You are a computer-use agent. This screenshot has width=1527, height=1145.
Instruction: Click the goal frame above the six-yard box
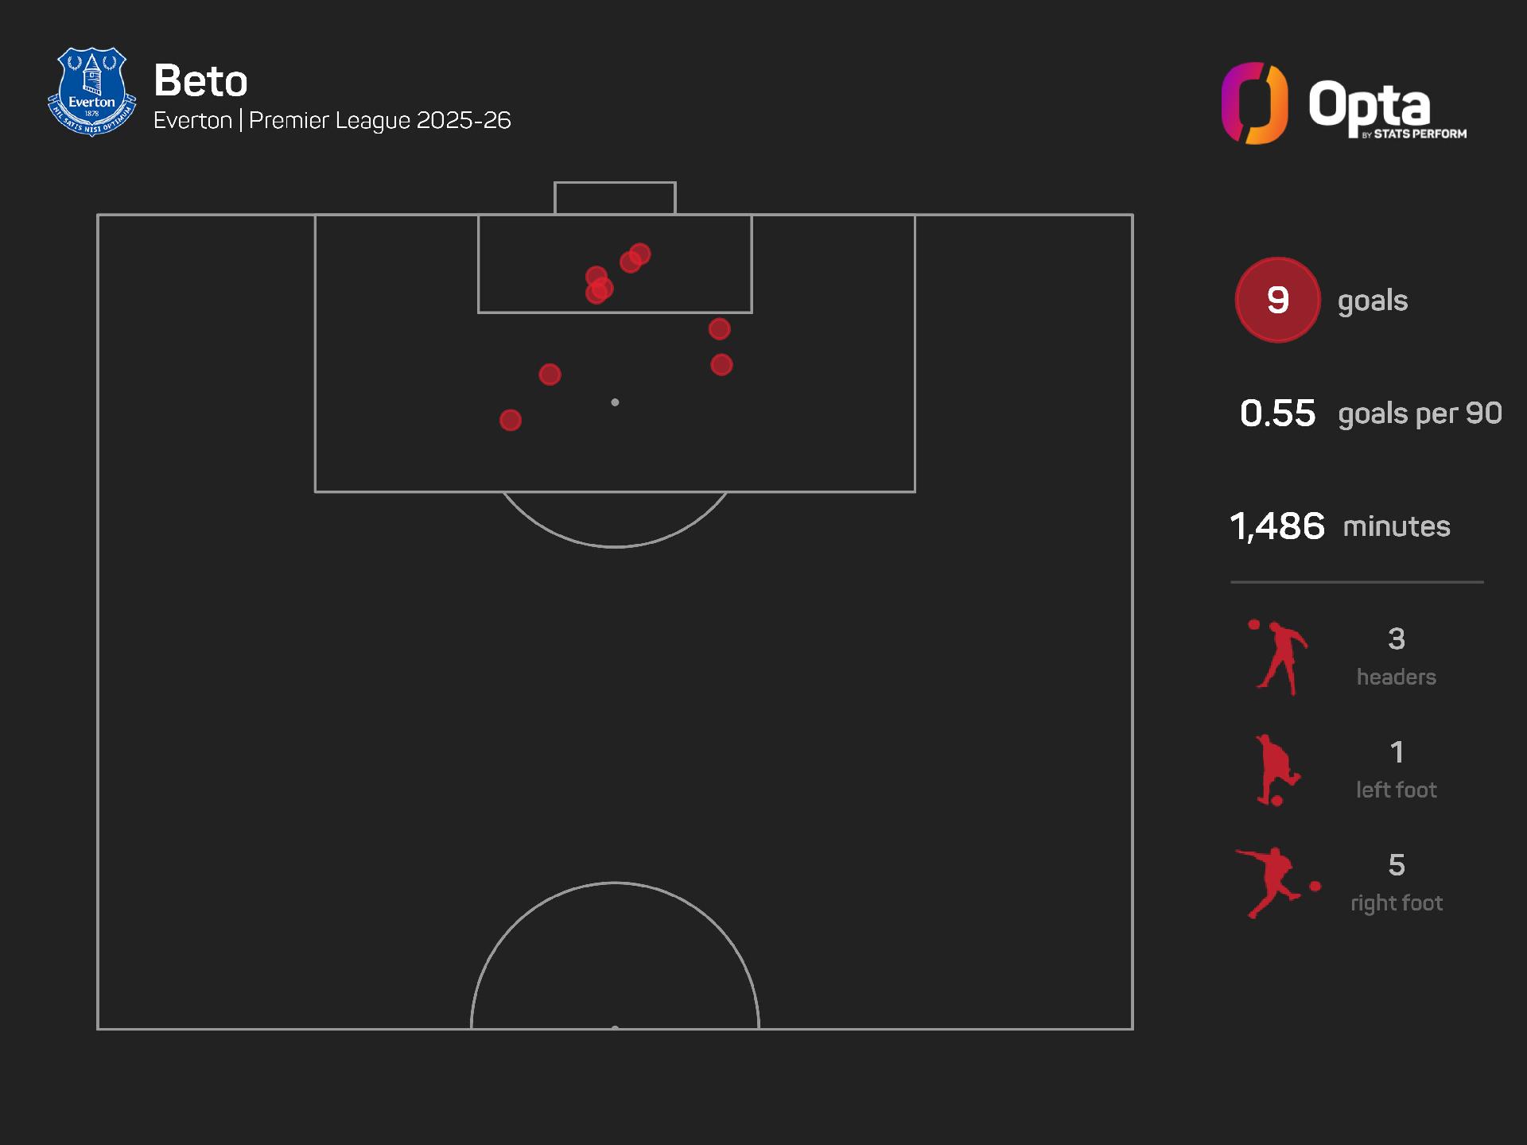615,198
